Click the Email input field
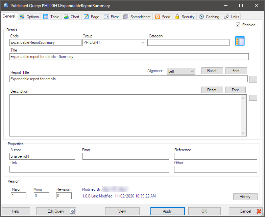265x217 pixels. click(126, 156)
